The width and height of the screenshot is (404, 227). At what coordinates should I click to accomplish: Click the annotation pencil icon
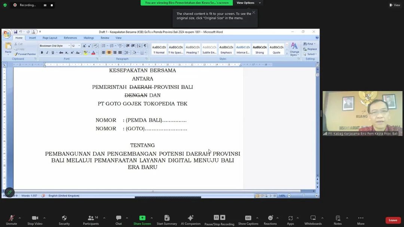coord(9,192)
